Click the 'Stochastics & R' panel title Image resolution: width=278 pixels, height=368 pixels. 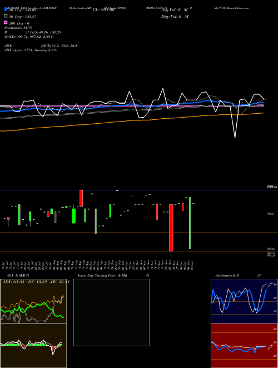click(227, 275)
